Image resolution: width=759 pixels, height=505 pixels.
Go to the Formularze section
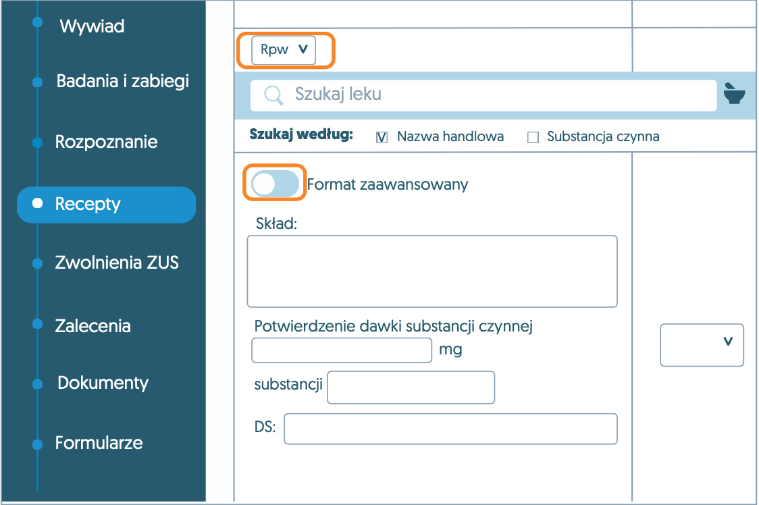coord(99,443)
